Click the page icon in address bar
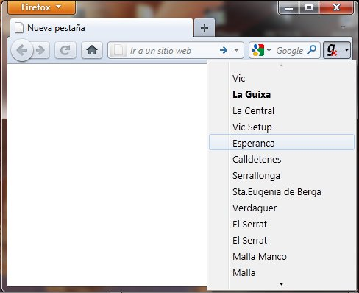359x293 pixels. point(118,50)
